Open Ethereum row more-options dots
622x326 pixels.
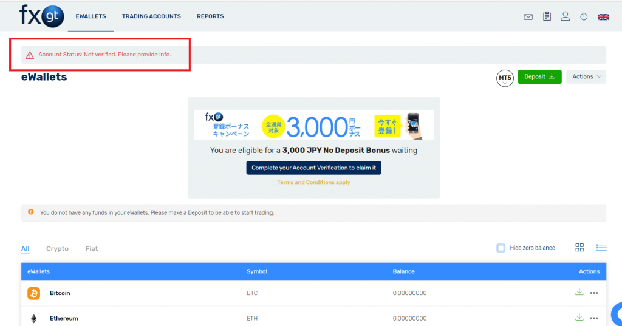tap(594, 318)
